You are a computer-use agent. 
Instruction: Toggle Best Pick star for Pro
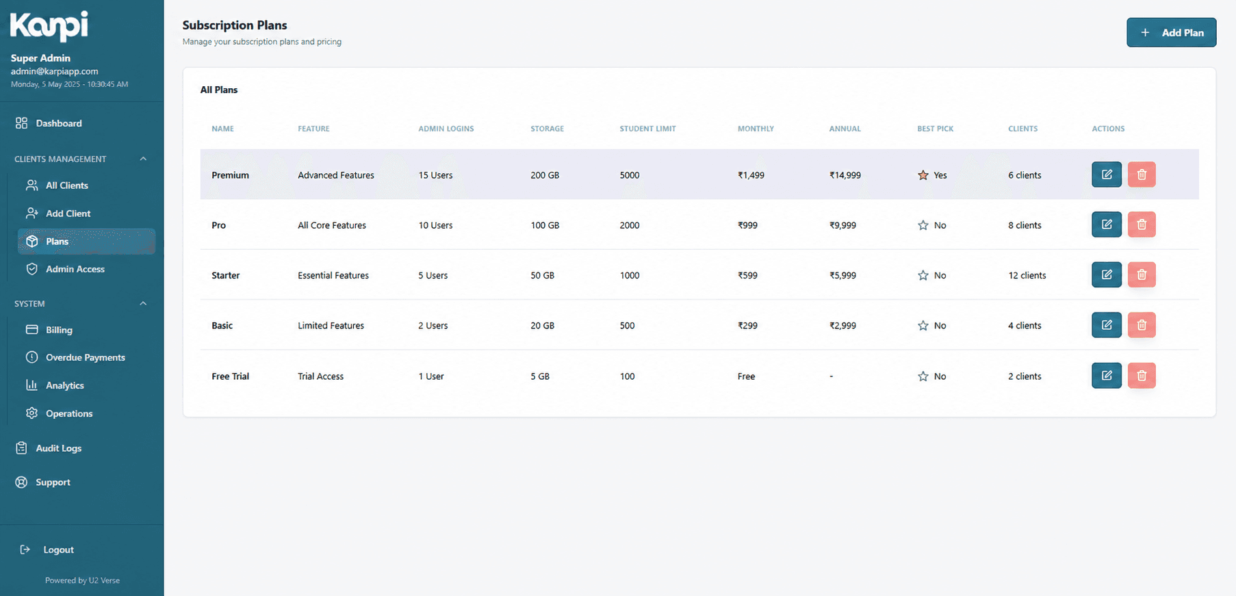(923, 225)
